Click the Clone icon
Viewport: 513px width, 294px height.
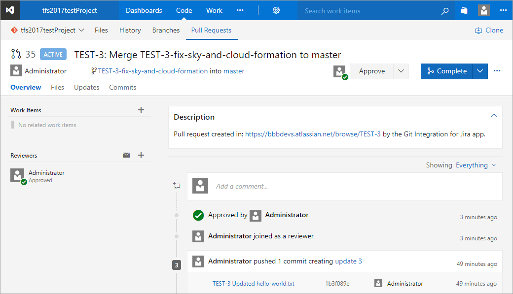pos(478,31)
